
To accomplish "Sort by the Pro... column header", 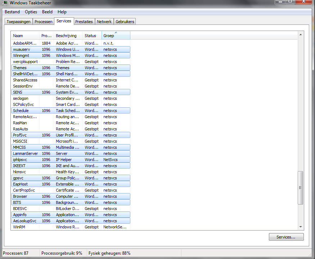I will tap(46, 36).
